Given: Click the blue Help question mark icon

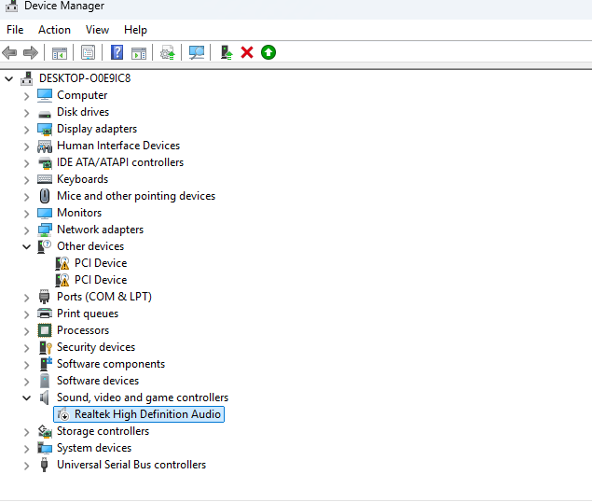Looking at the screenshot, I should pos(117,52).
